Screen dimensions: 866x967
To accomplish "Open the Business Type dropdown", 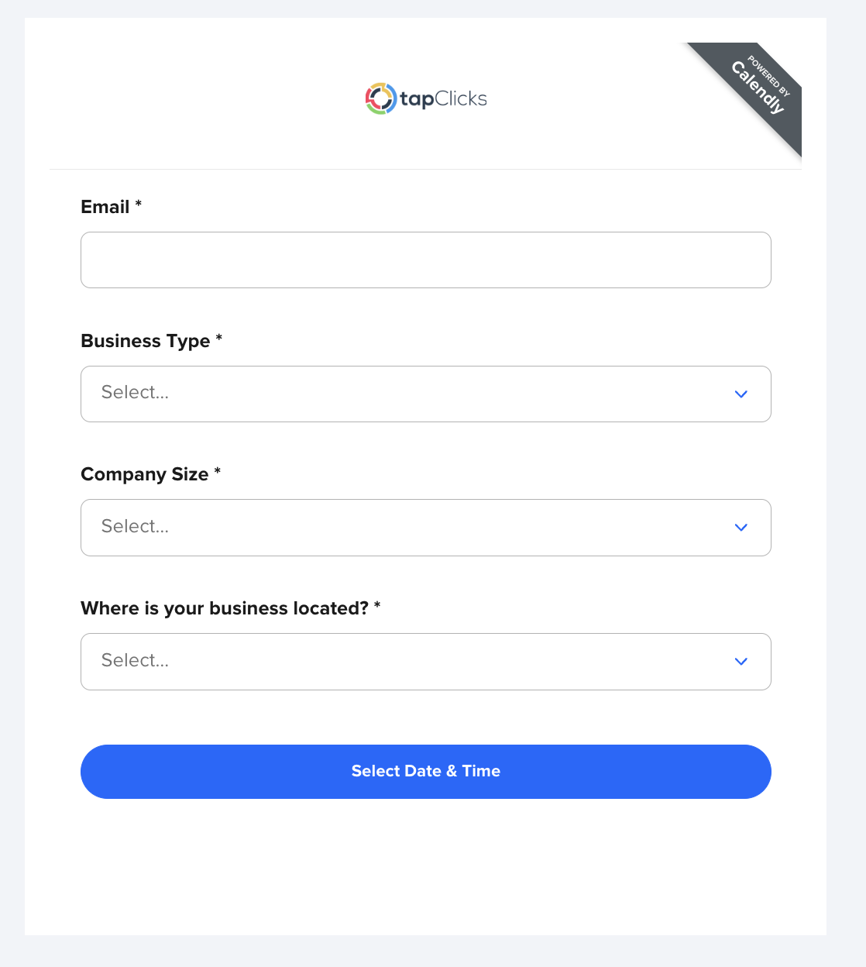I will point(425,394).
